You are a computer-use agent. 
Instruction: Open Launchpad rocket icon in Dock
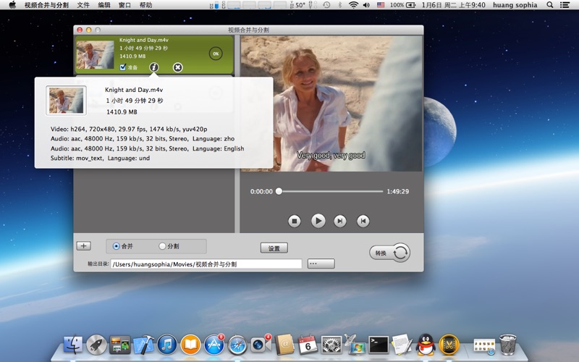click(96, 345)
